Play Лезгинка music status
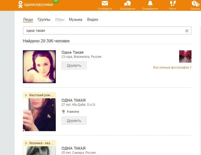 point(26,143)
